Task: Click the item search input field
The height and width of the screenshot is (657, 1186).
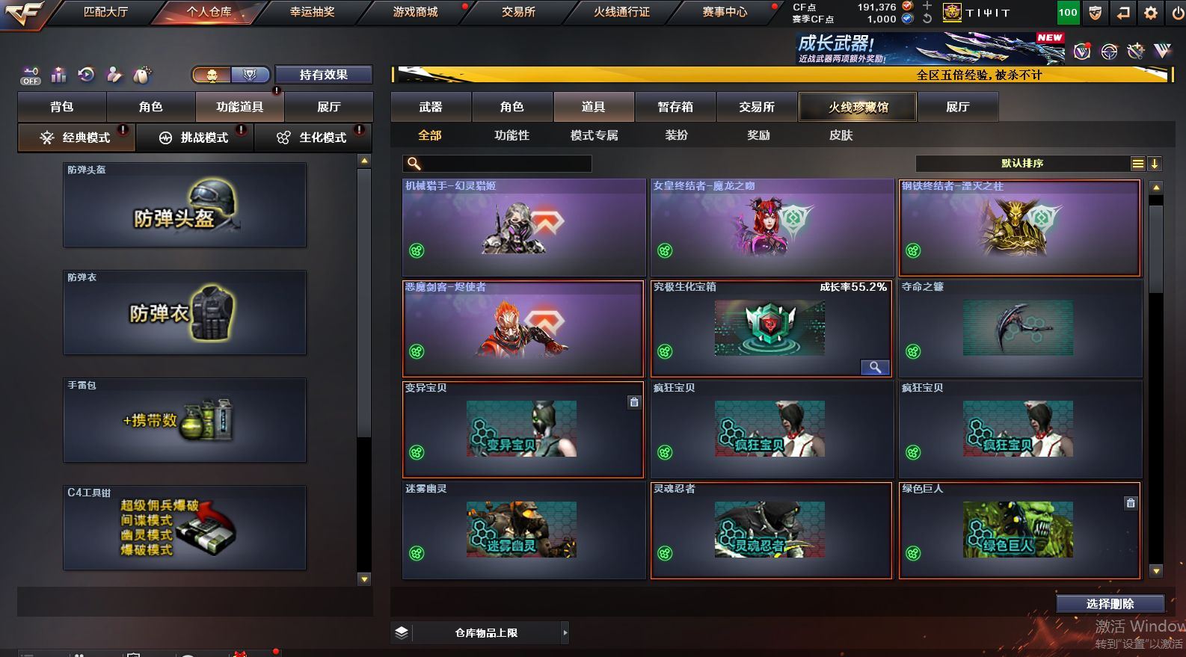Action: click(497, 164)
